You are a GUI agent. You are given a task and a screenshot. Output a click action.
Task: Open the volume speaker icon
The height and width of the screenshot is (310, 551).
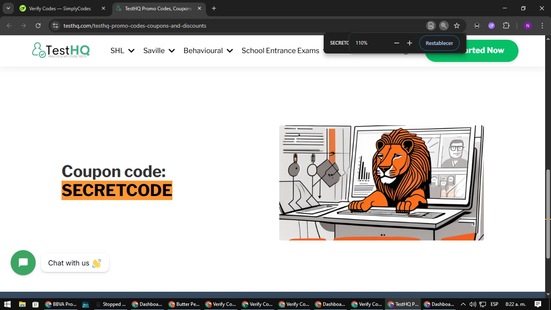(x=473, y=304)
